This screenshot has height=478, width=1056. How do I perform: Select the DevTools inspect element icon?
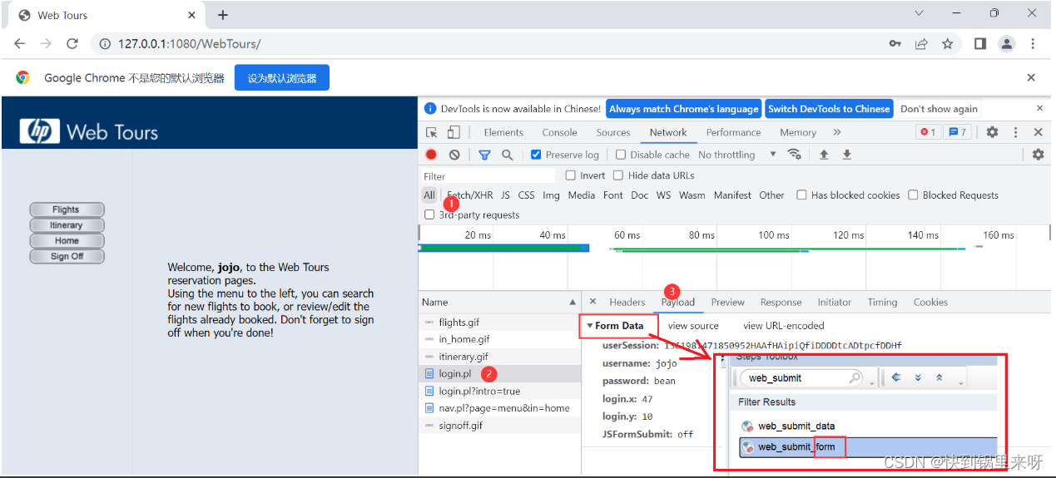[x=432, y=132]
